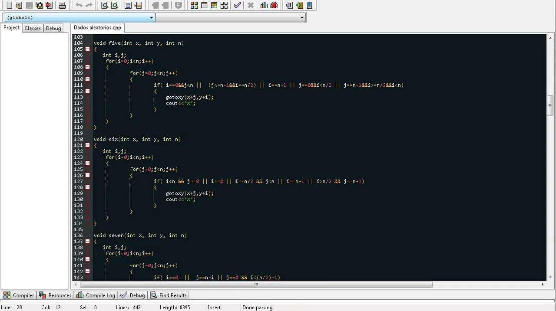Viewport: 556px width, 311px height.
Task: Click the horizontal scrollbar right arrow
Action: pos(543,285)
